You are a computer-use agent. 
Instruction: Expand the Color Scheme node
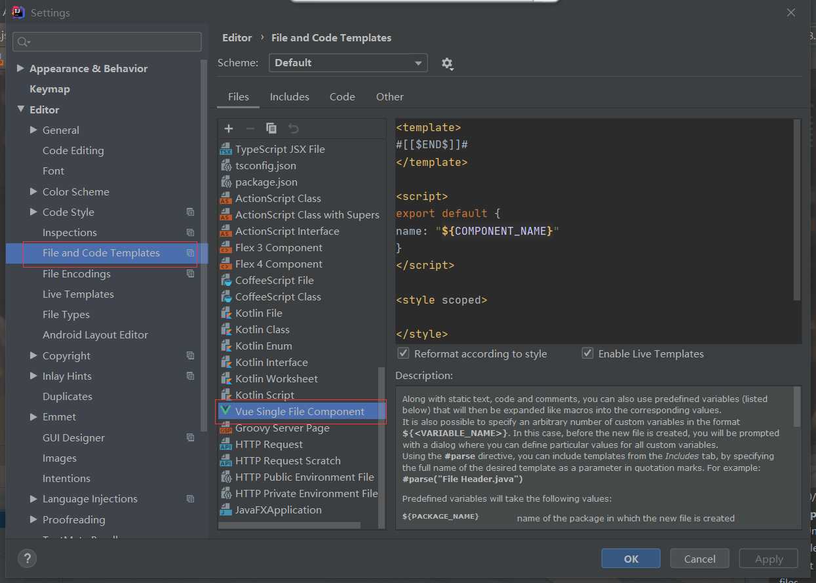click(x=33, y=191)
